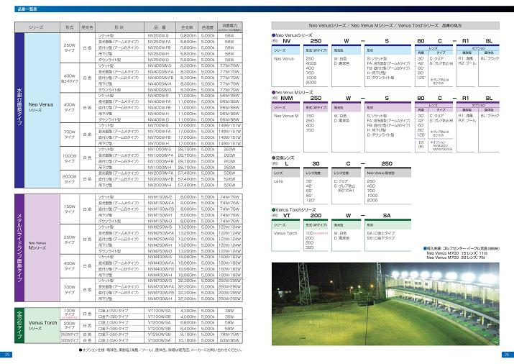The image size is (514, 364).
Task: Click product code NV700W-H
Action: tap(160, 143)
